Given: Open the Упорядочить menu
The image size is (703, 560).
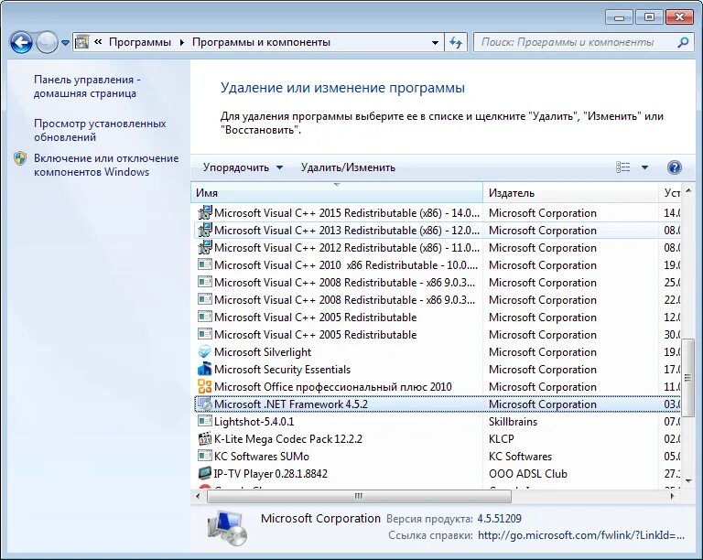Looking at the screenshot, I should point(243,167).
